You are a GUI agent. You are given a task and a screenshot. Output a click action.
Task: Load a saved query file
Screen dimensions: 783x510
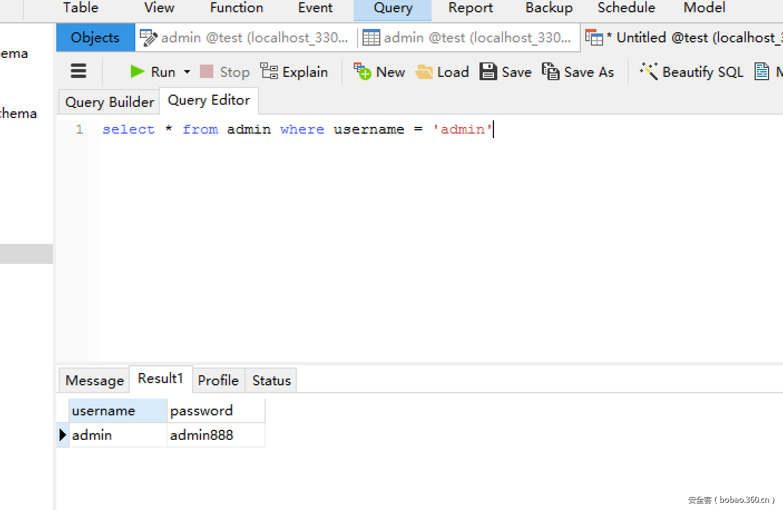tap(442, 71)
